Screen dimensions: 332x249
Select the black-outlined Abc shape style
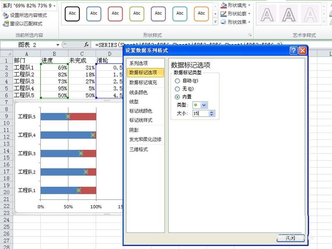72,13
